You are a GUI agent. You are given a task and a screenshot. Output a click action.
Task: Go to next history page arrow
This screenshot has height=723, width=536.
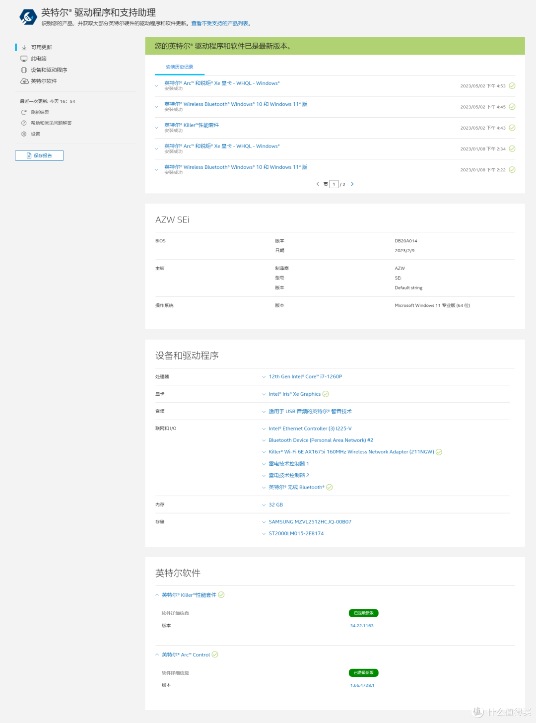click(352, 184)
